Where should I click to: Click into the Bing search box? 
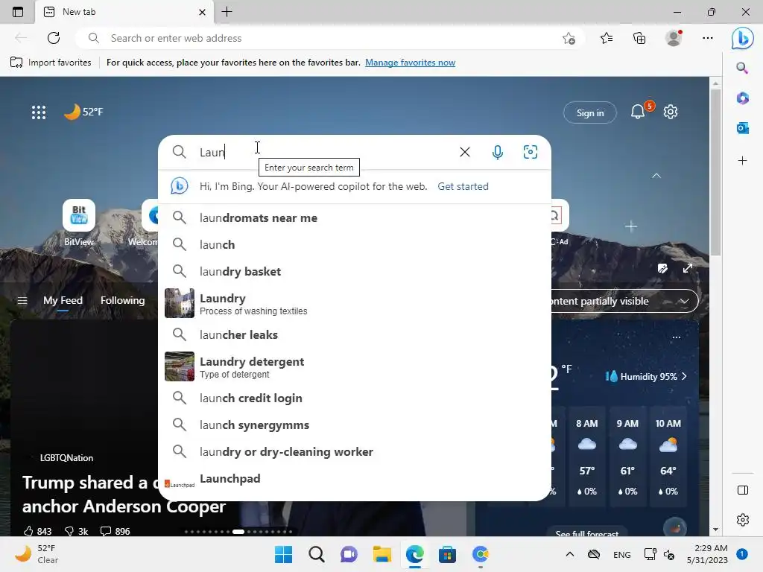[326, 152]
